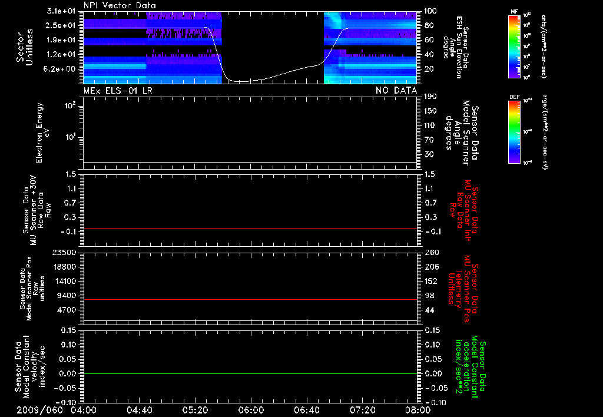
Task: Click the ergs/(cm**2-sr-sec-eV) color bar unit
Action: coord(545,132)
